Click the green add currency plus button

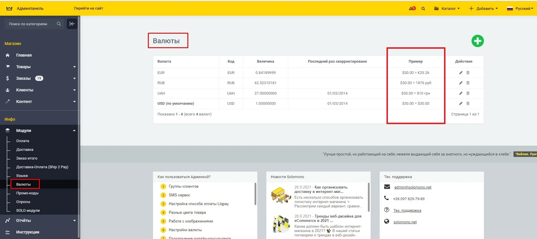pyautogui.click(x=477, y=41)
